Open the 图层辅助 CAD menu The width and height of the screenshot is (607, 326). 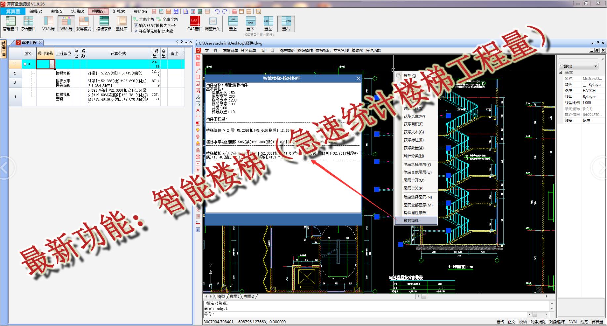287,50
